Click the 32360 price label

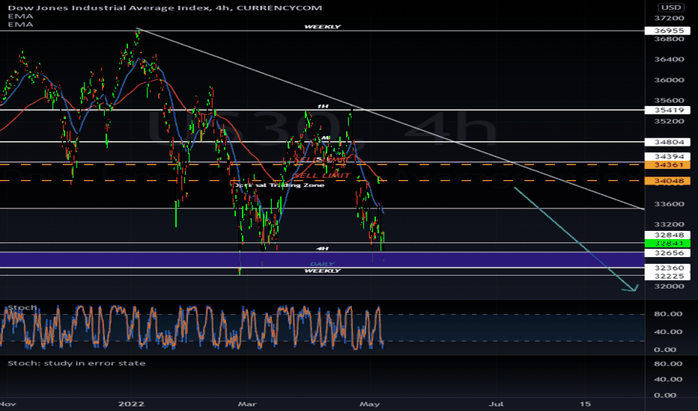coord(668,268)
